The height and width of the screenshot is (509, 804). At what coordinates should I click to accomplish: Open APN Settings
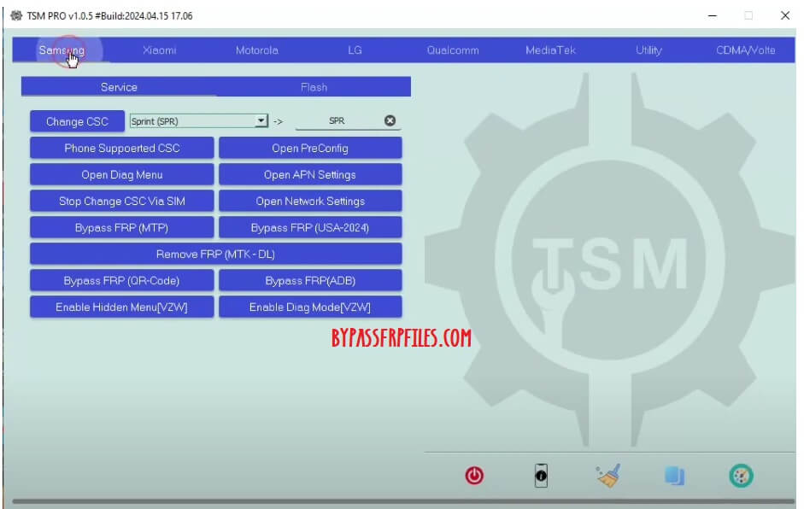310,174
